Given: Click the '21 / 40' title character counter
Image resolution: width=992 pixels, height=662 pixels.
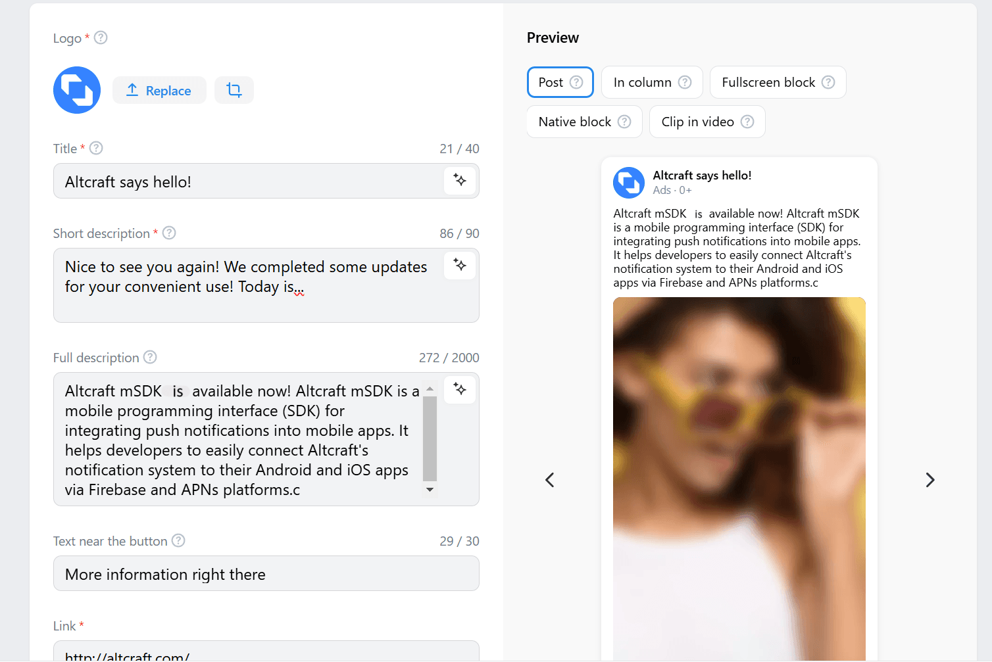Looking at the screenshot, I should [x=459, y=149].
